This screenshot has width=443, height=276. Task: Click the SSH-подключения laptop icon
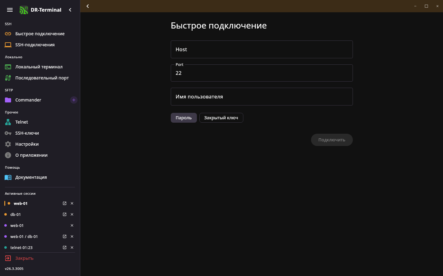8,45
